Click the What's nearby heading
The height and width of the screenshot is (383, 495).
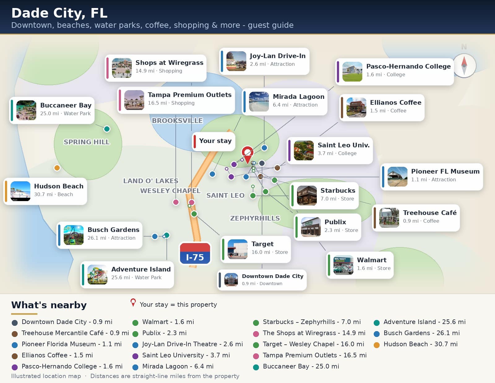pyautogui.click(x=49, y=305)
